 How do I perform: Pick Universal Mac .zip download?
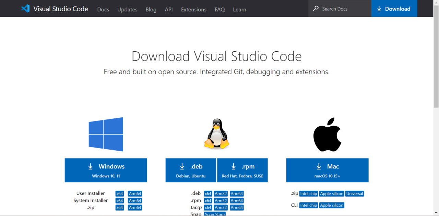[355, 194]
